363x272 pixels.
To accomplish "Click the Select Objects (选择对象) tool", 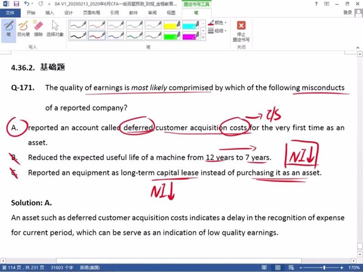I will 55,28.
